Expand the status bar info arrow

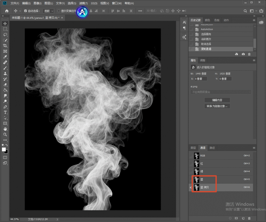(57, 219)
